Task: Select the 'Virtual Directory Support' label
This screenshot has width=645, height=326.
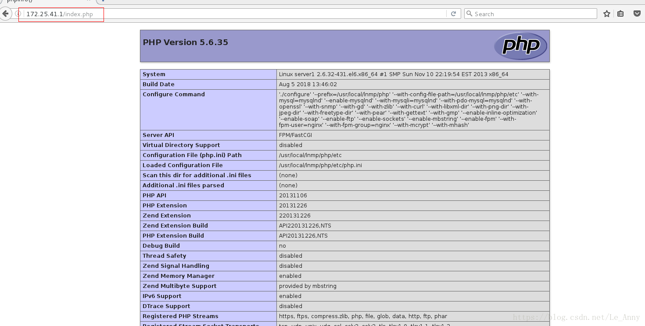Action: (181, 145)
